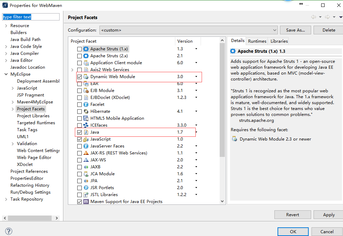Click the Facelet facet icon
Screen dimensions: 343x236
click(86, 104)
